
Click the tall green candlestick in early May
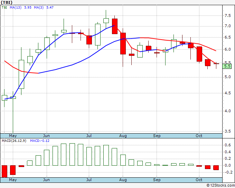point(21,74)
